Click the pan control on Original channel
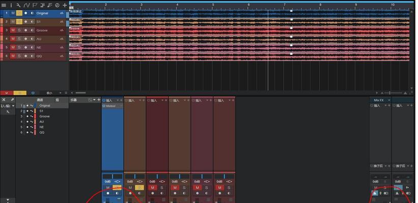418x203 pixels. [x=113, y=177]
